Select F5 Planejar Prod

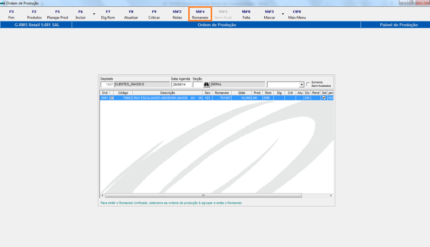57,14
